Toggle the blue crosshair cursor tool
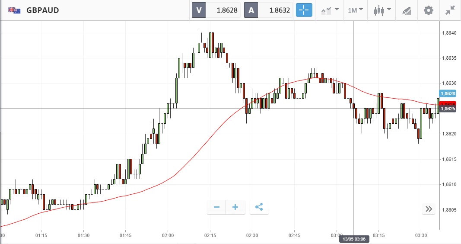This screenshot has width=461, height=244. point(304,10)
